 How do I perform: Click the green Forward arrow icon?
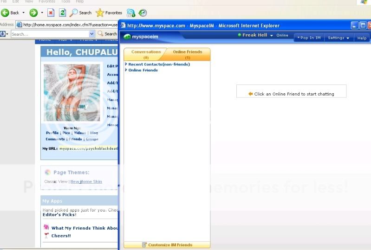click(x=33, y=13)
